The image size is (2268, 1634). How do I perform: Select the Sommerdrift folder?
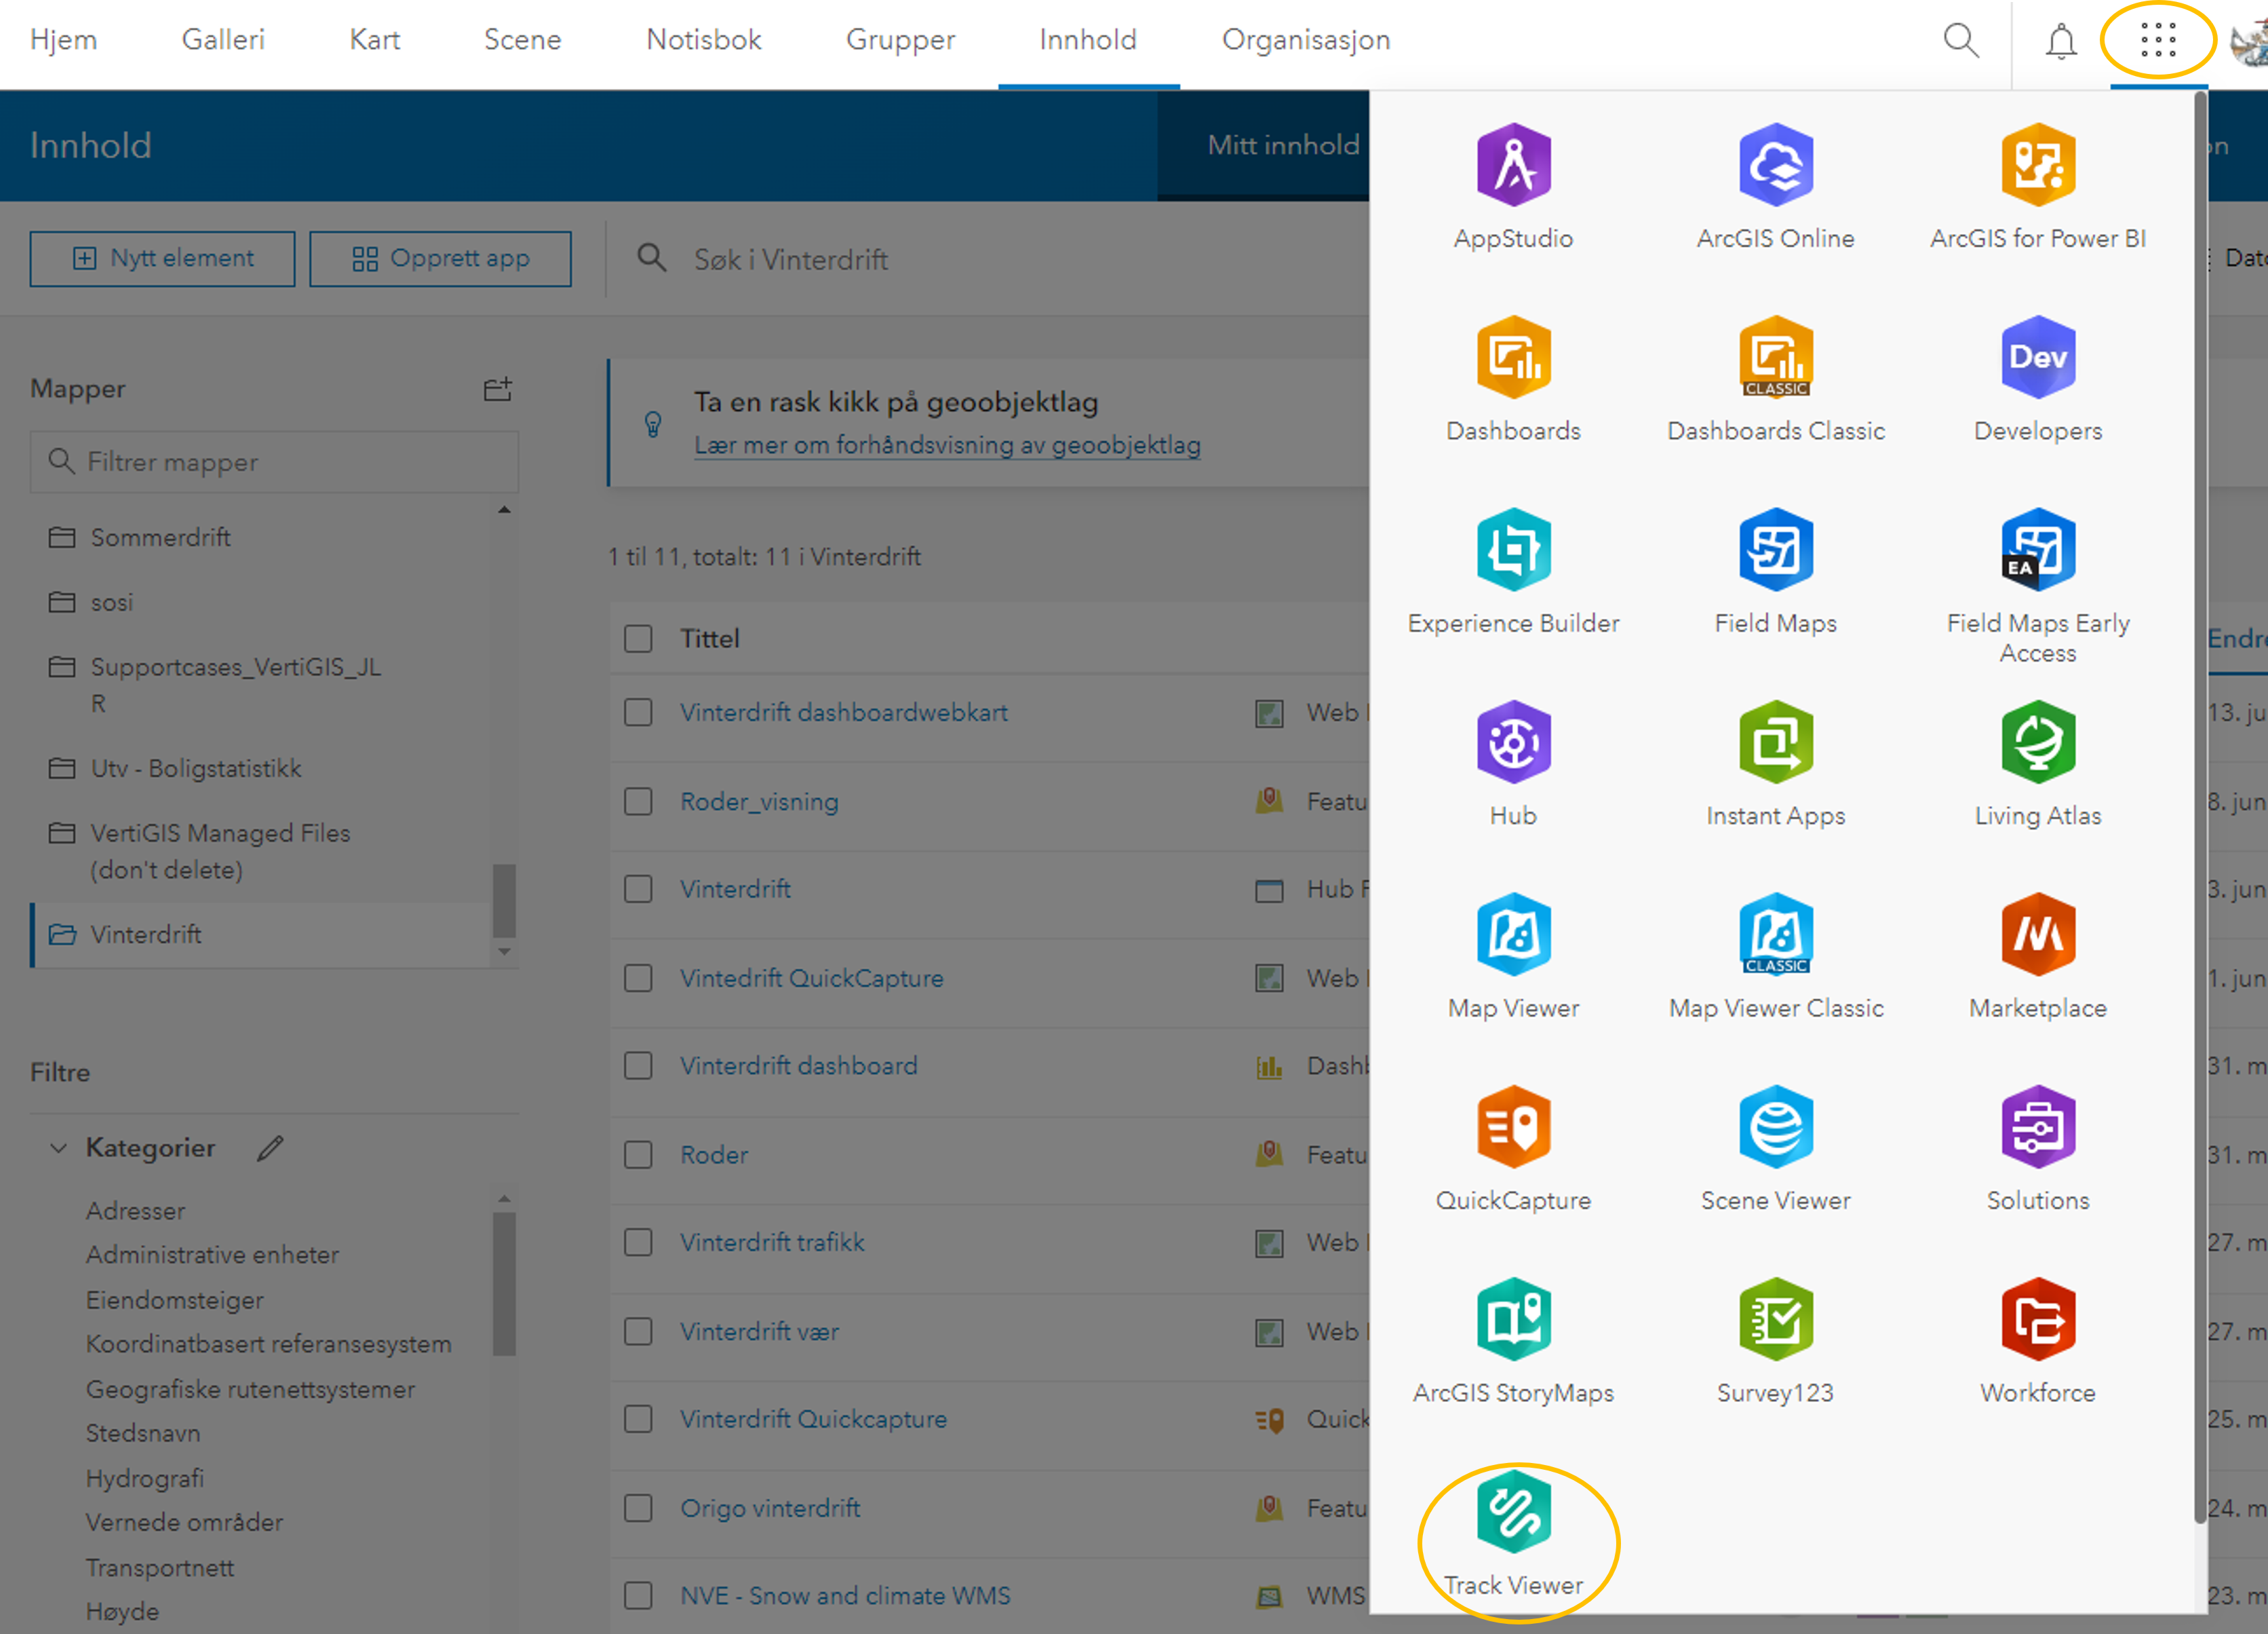(x=160, y=537)
